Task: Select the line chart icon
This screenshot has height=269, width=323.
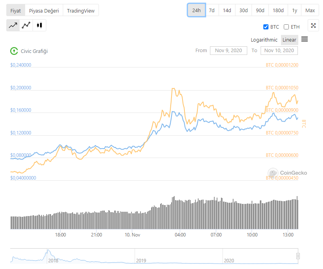Action: pos(13,25)
